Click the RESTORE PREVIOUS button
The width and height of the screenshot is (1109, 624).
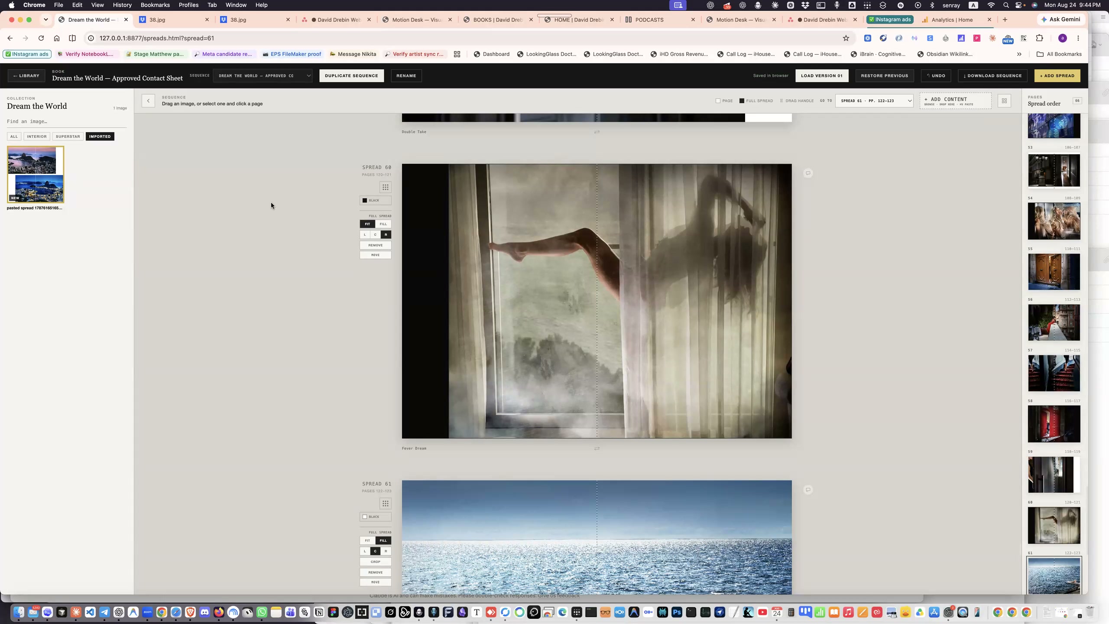[x=884, y=75]
